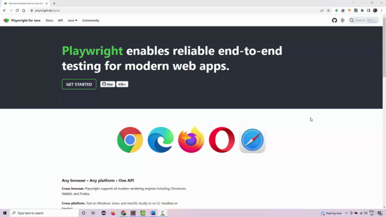Open the notification center icon
The image size is (386, 217).
(x=380, y=213)
